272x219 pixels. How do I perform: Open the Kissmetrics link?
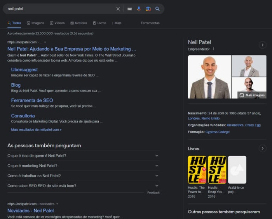235,125
